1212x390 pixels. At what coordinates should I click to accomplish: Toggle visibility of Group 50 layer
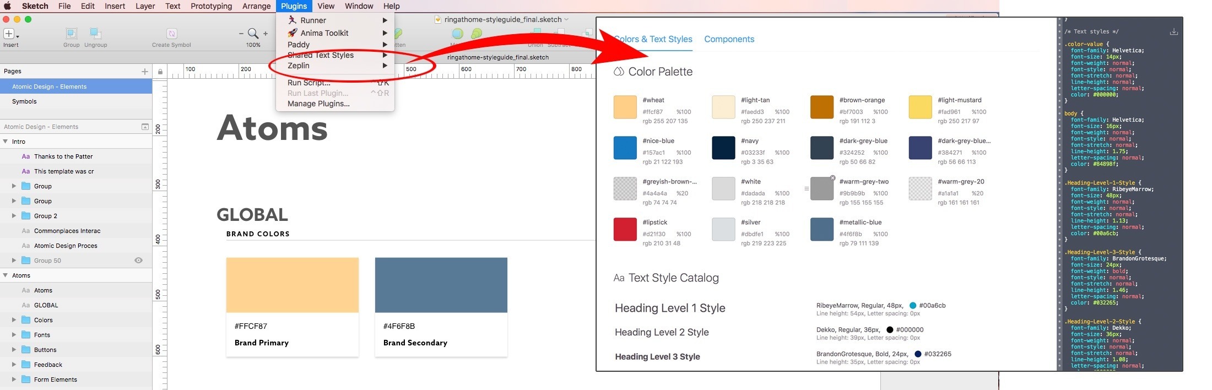139,261
